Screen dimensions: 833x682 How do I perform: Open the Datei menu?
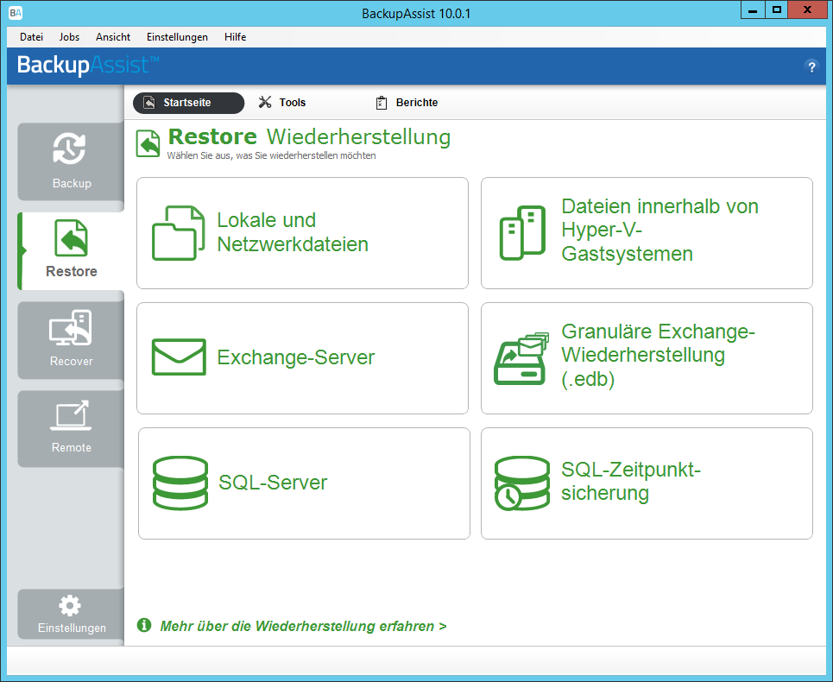(x=31, y=36)
